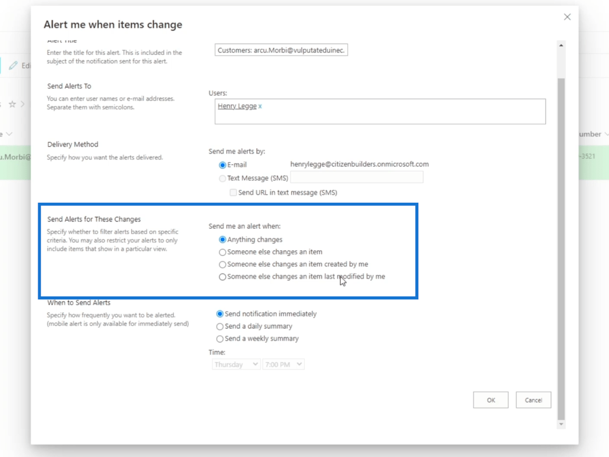Click the When to Send Alerts heading
Viewport: 609px width, 457px height.
[x=79, y=303]
